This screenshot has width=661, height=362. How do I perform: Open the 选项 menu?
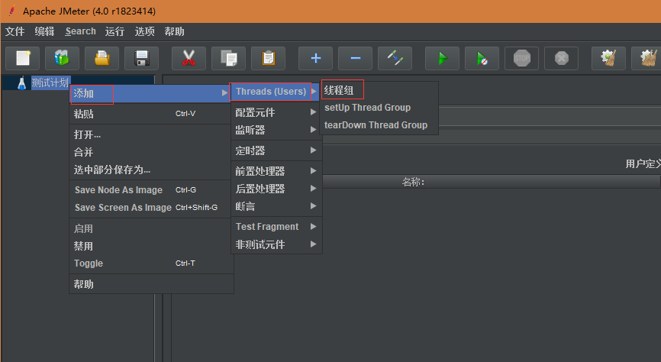pyautogui.click(x=144, y=31)
